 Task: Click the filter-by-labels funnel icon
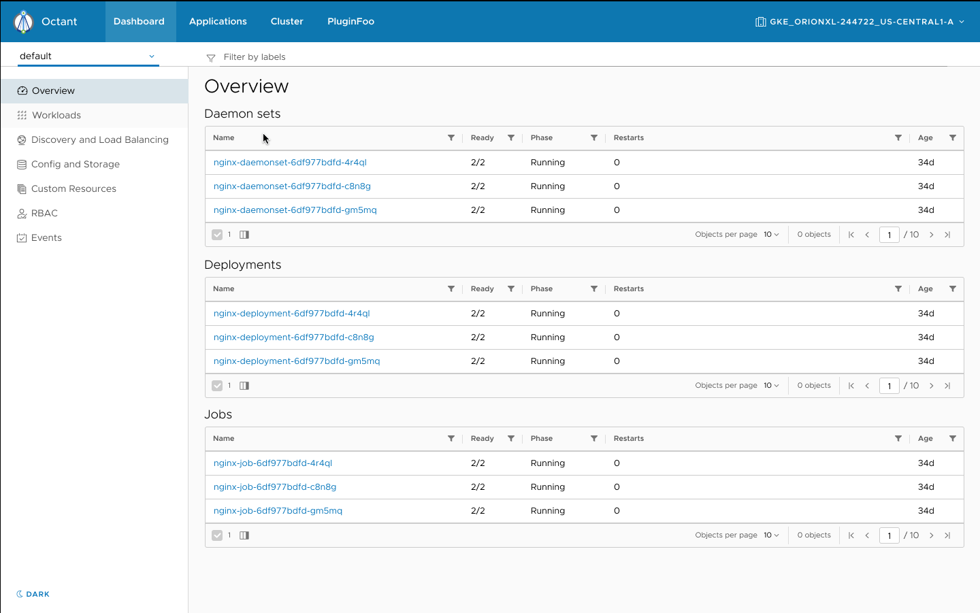tap(210, 57)
